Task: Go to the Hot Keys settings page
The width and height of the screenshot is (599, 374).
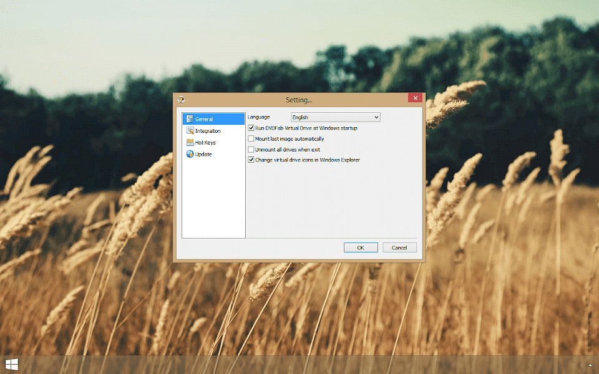Action: coord(213,142)
